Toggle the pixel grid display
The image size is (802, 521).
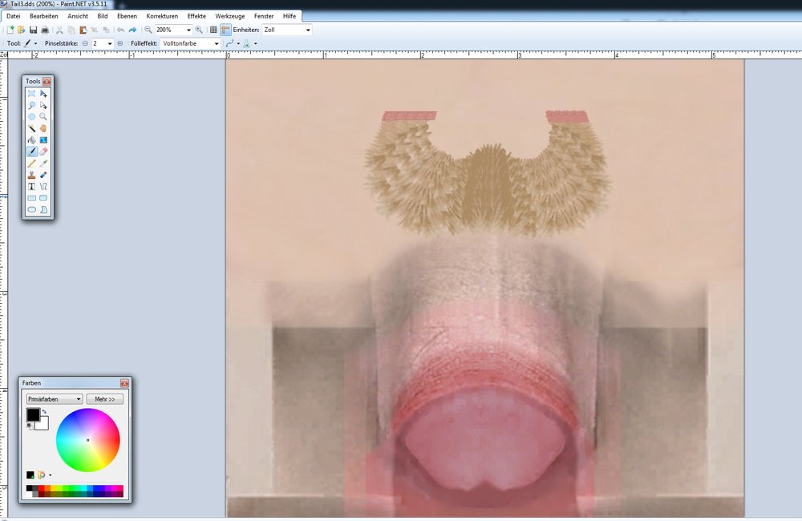click(214, 30)
